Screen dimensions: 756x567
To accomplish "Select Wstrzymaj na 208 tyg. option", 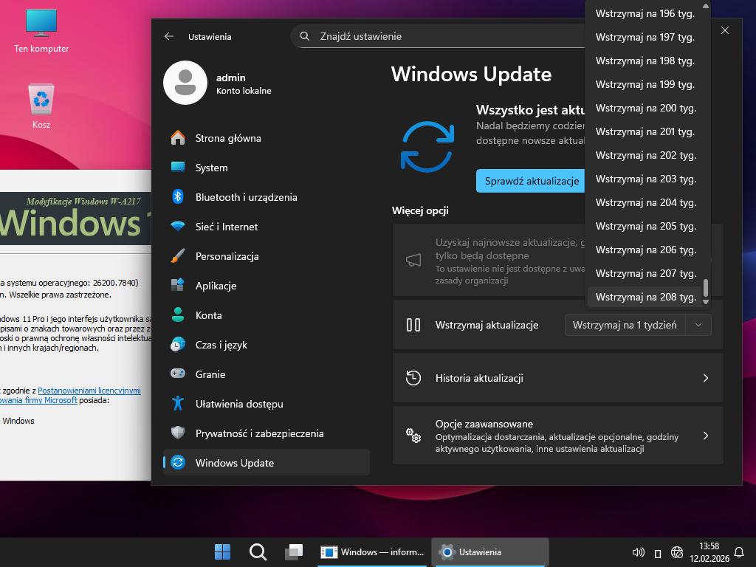I will 645,297.
